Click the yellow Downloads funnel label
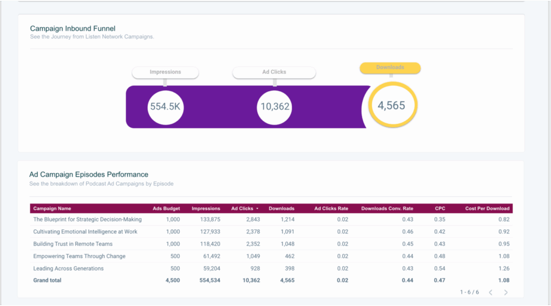551x306 pixels. coord(390,68)
